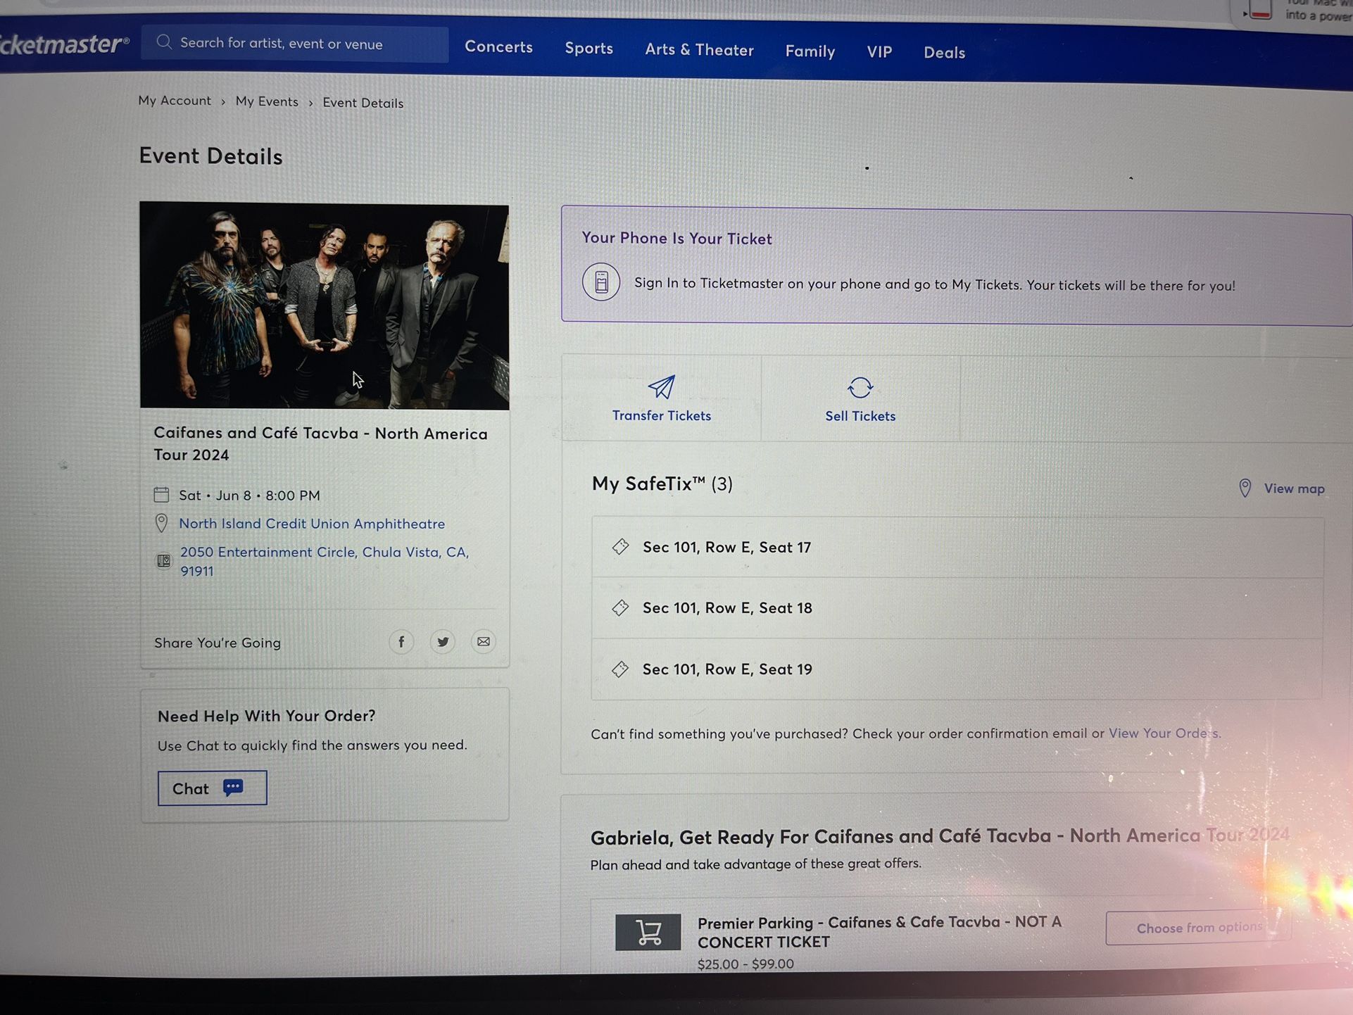
Task: Click ticket icon beside Seat 17
Action: (x=620, y=546)
